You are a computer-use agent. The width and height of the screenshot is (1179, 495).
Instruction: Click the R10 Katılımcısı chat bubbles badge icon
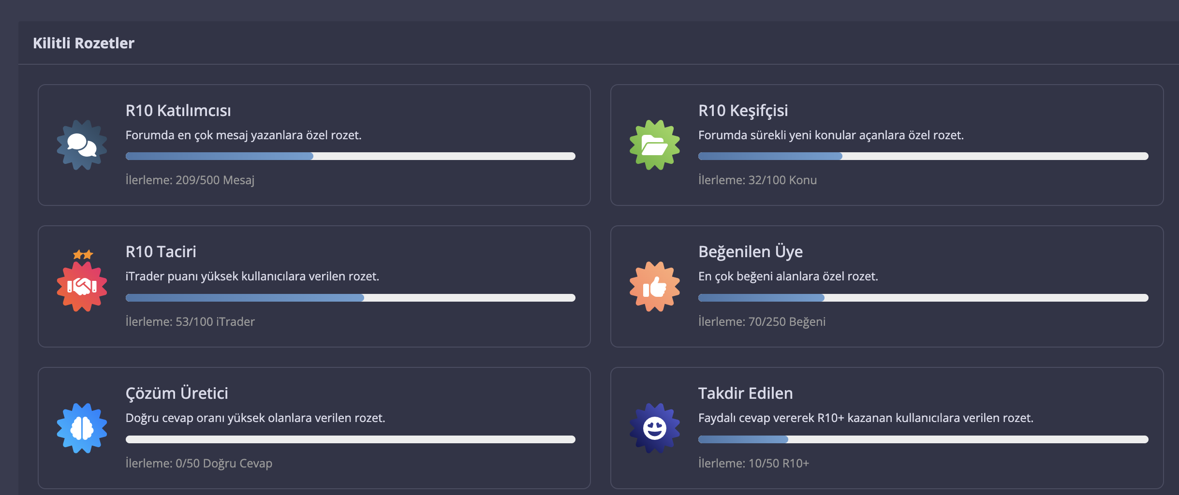(x=82, y=145)
